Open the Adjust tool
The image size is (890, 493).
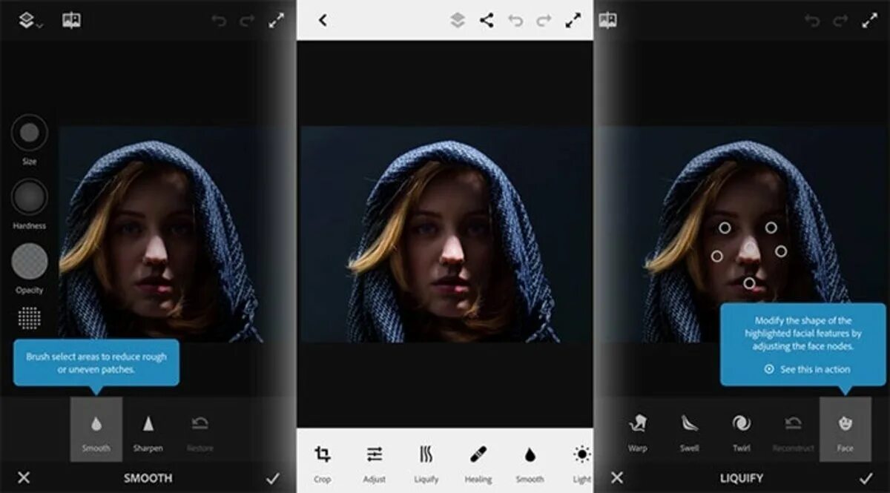375,463
